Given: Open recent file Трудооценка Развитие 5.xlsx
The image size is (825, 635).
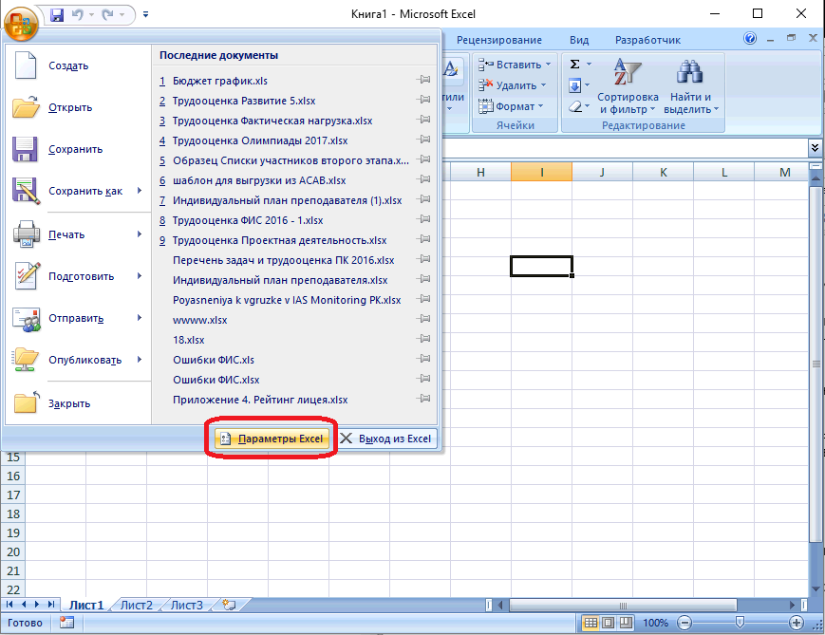Looking at the screenshot, I should [244, 101].
